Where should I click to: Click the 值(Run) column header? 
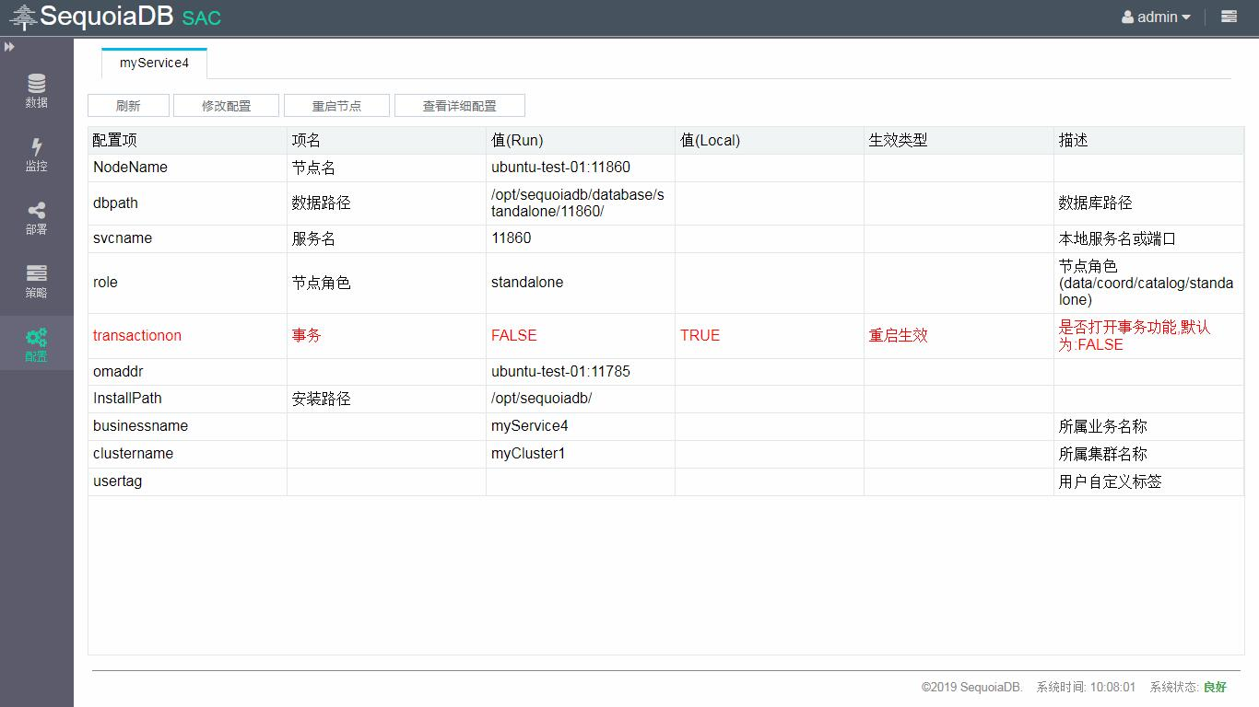point(517,140)
